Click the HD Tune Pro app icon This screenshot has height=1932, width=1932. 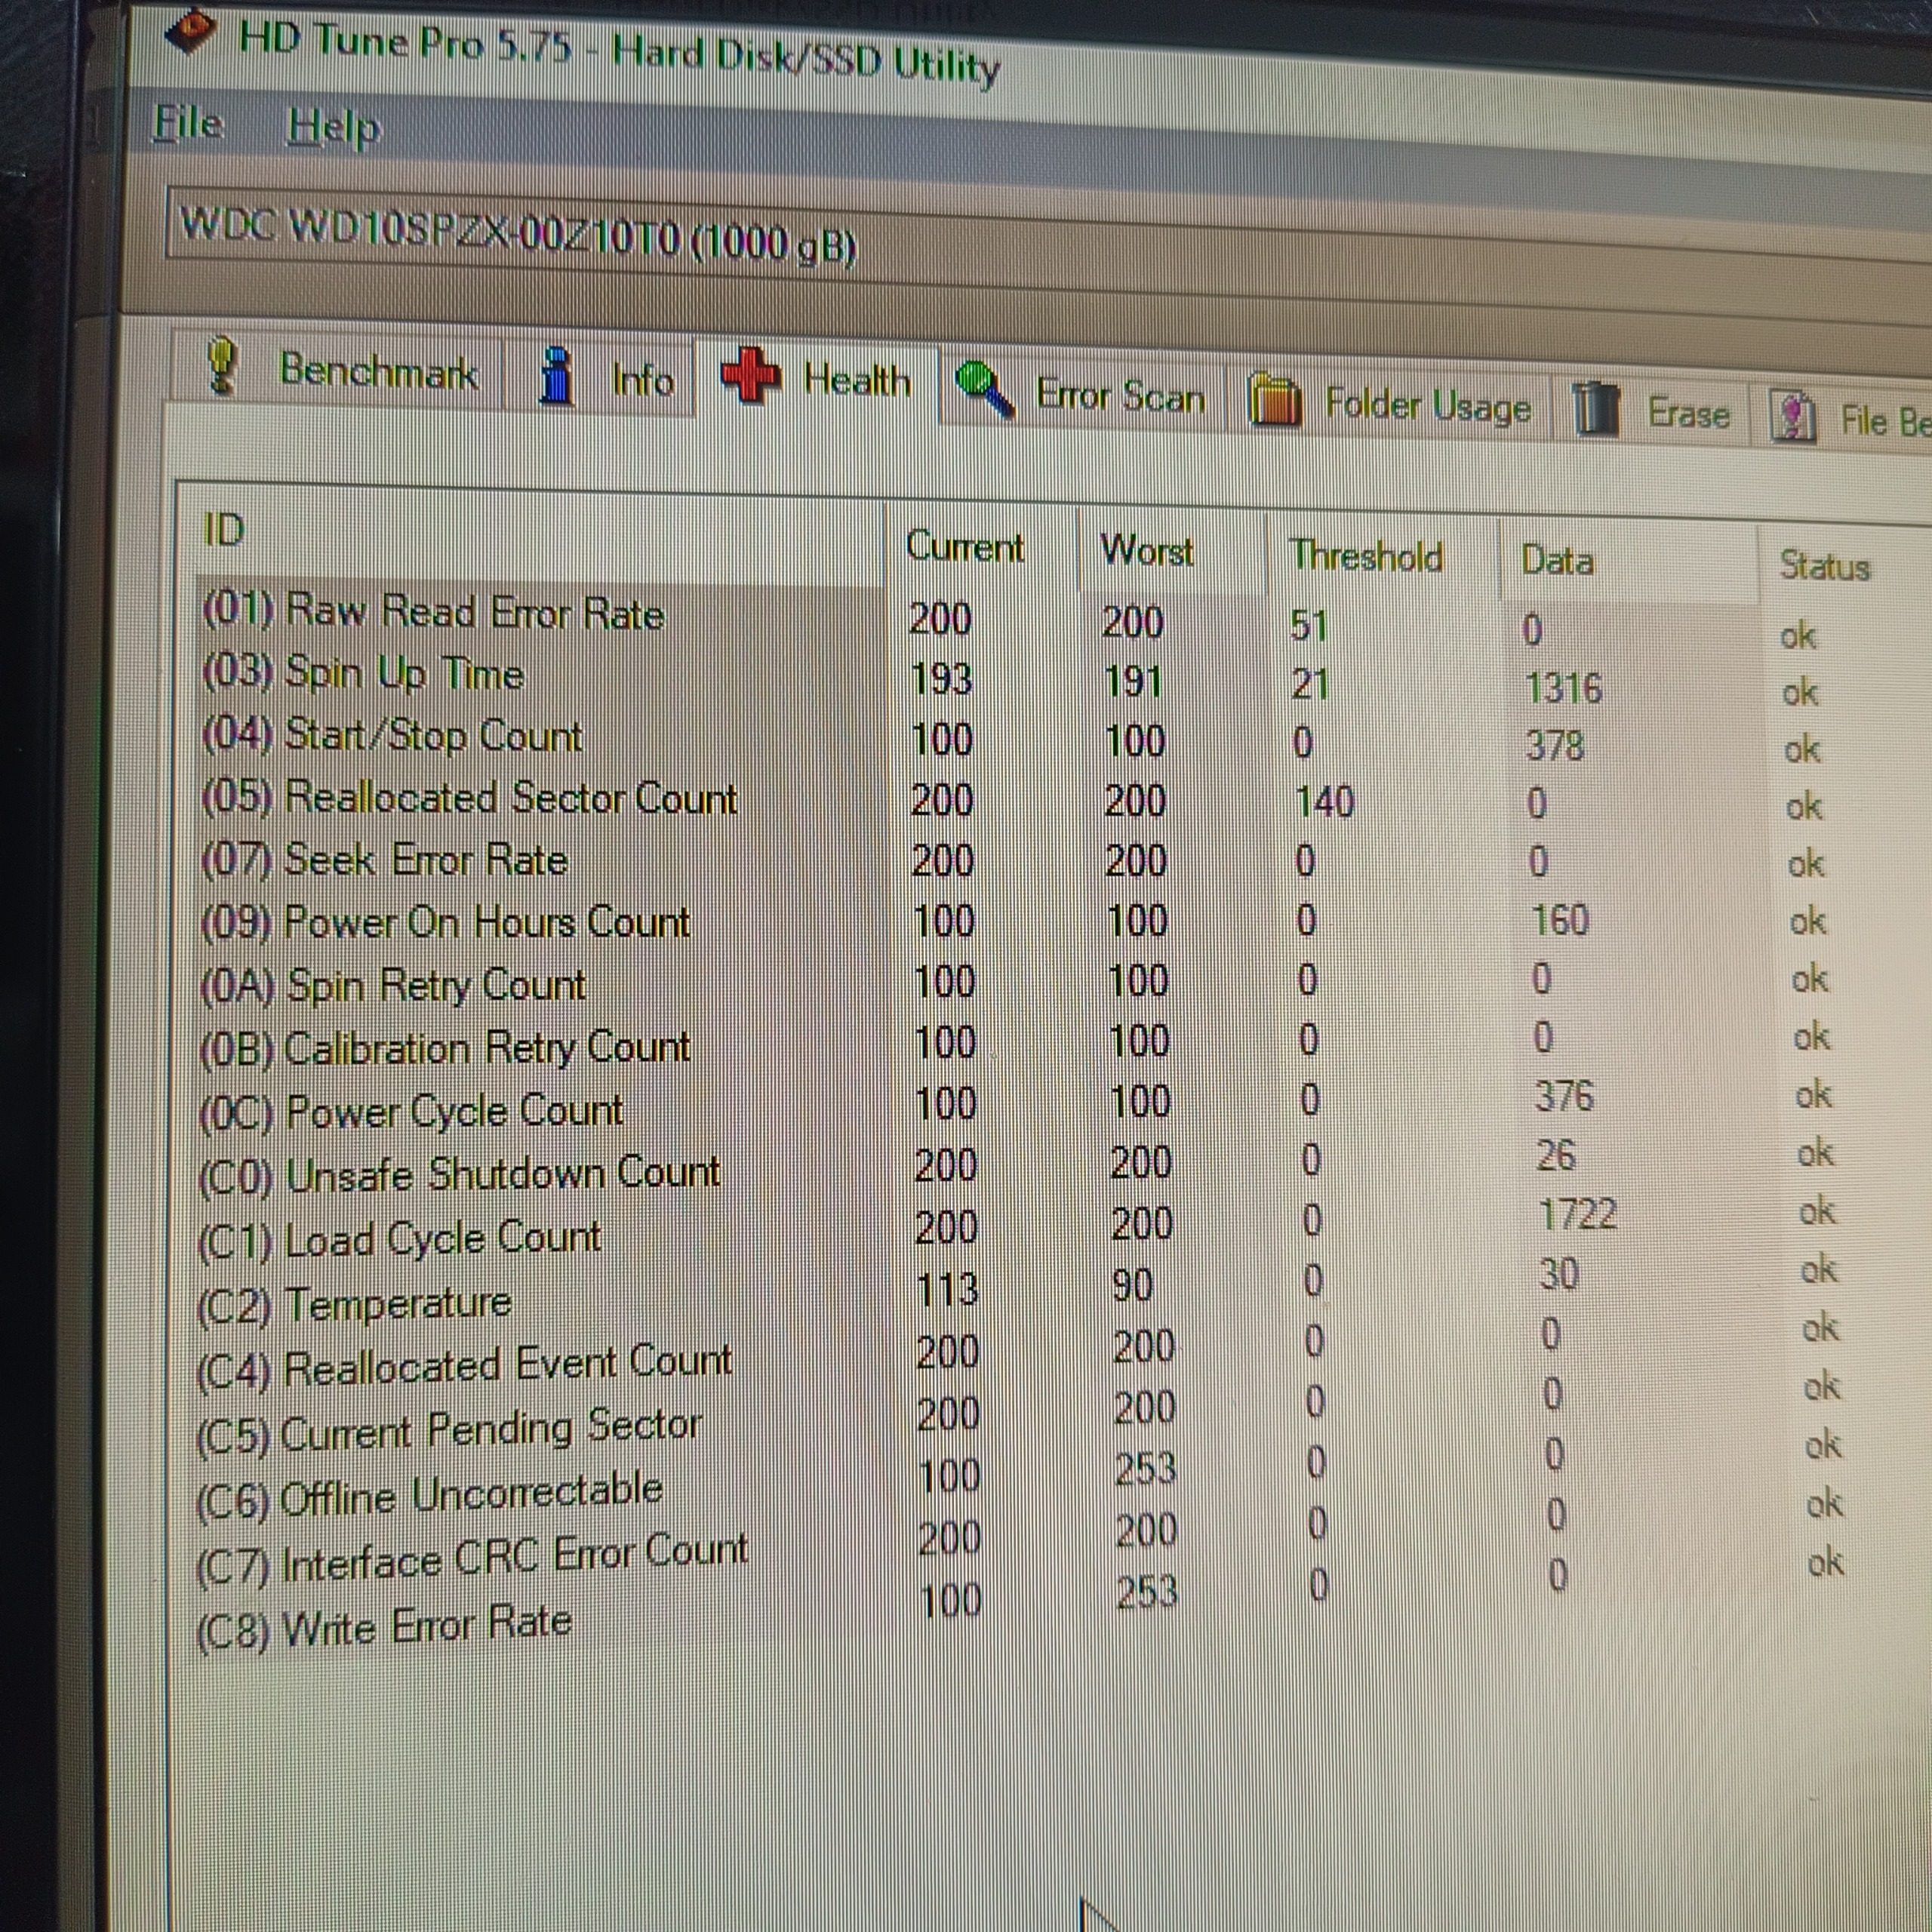191,30
